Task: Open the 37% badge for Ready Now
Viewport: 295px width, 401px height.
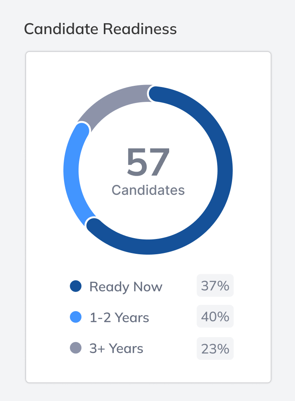Action: tap(215, 286)
